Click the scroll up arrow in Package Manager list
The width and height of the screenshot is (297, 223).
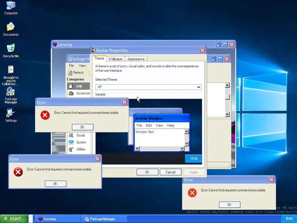(x=227, y=85)
